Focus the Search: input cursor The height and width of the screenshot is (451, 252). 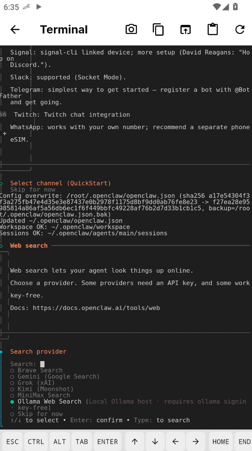(x=42, y=364)
